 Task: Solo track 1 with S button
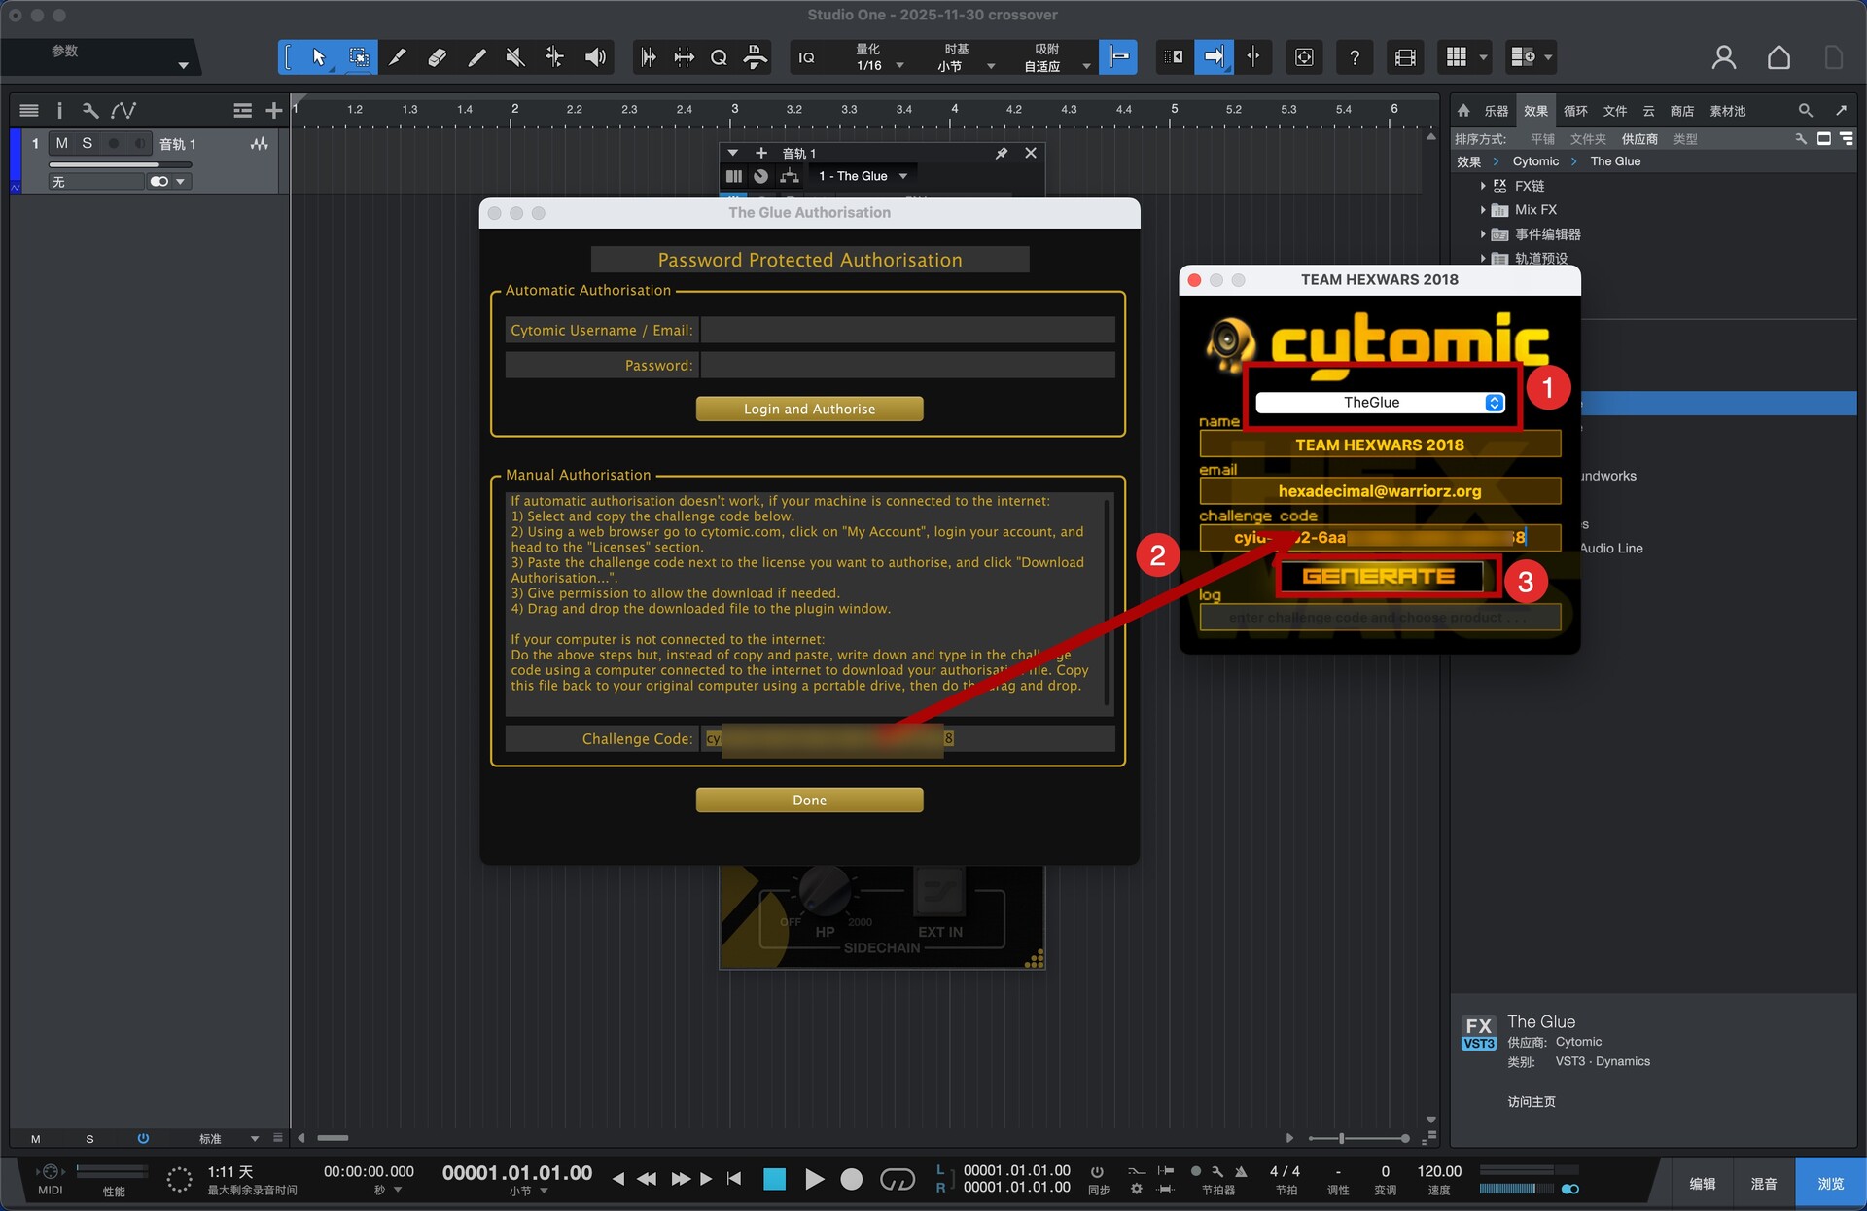pyautogui.click(x=88, y=144)
